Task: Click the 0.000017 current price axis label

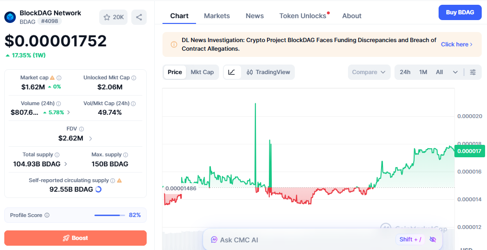Action: tap(470, 151)
